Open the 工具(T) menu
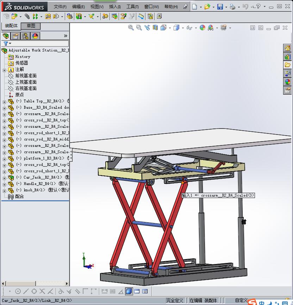293x305 pixels. [x=132, y=7]
